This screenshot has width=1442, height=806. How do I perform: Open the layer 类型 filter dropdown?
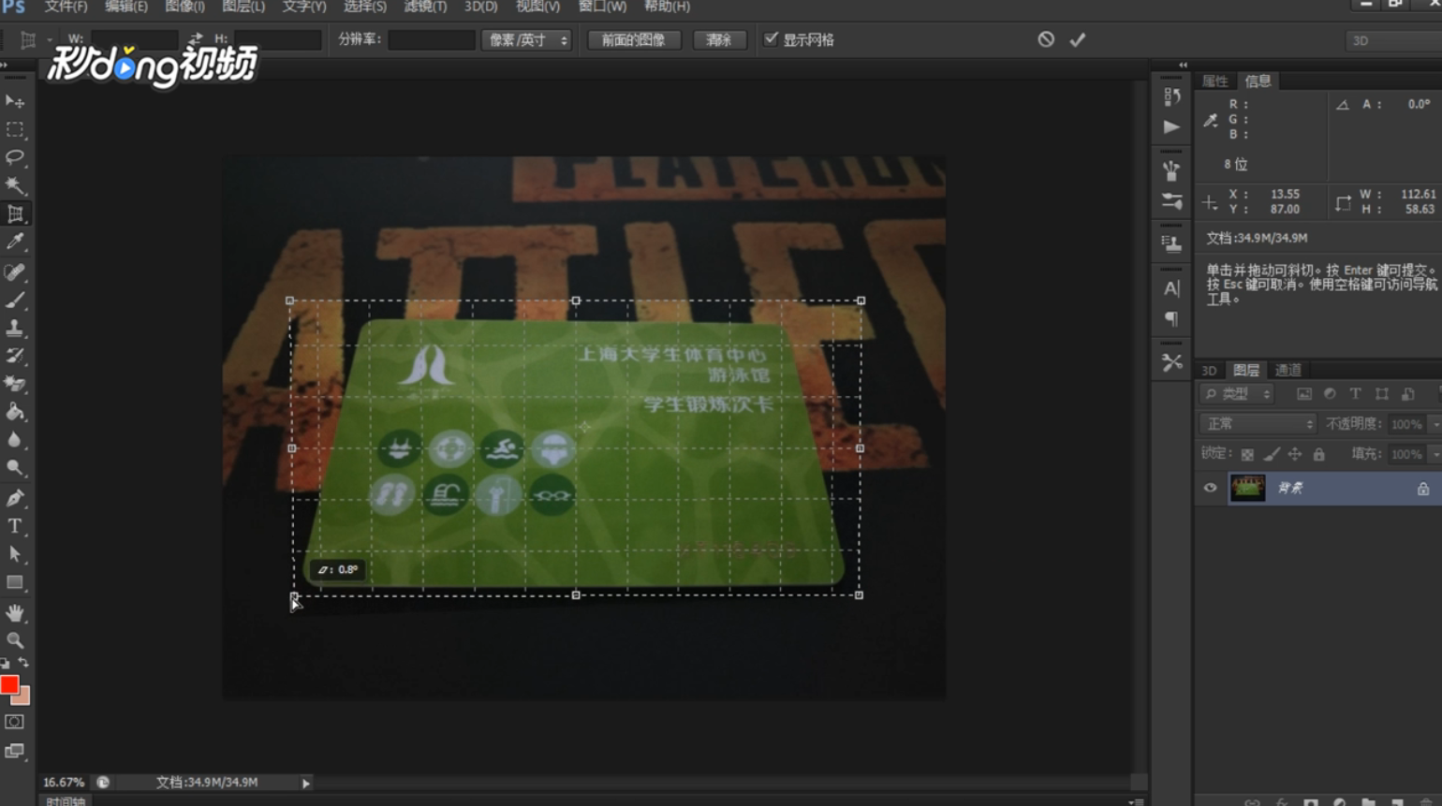pos(1237,394)
